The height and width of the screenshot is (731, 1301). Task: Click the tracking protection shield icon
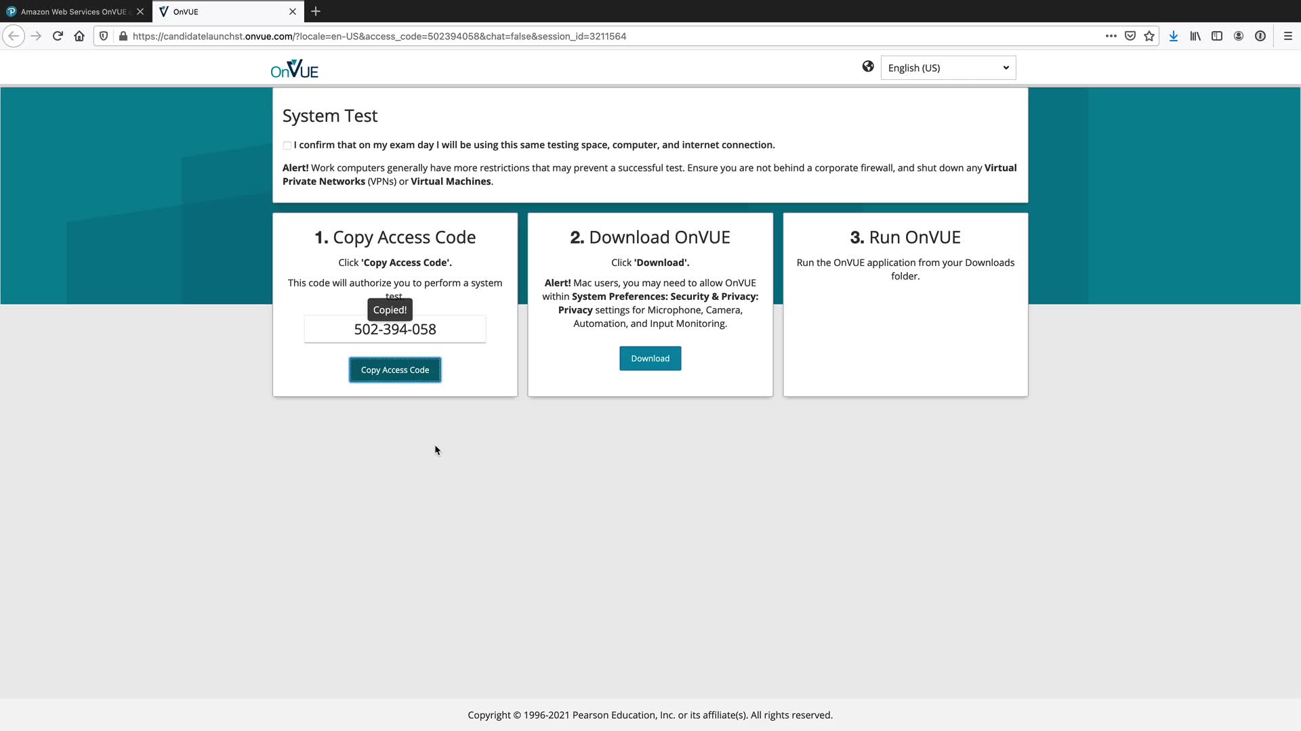tap(104, 36)
